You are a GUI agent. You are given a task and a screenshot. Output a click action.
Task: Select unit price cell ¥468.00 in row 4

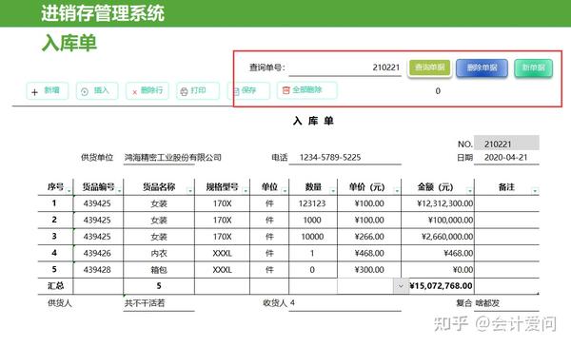(x=369, y=253)
